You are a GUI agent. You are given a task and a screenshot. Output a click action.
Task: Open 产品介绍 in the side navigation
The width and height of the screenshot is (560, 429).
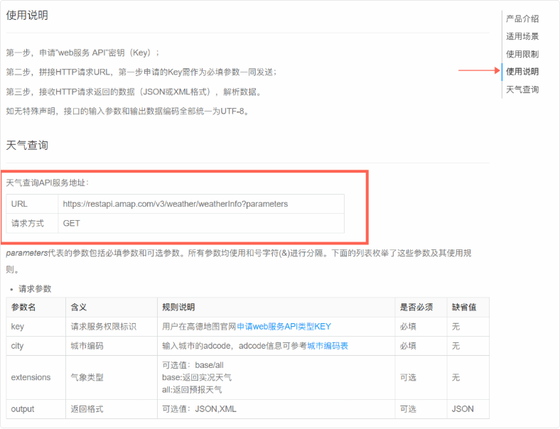(x=522, y=18)
